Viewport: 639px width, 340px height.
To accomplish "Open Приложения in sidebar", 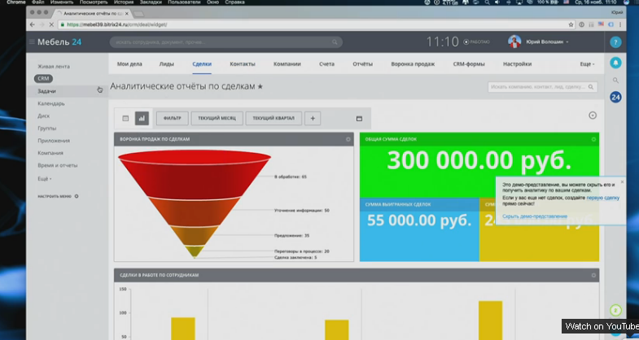I will pyautogui.click(x=54, y=141).
